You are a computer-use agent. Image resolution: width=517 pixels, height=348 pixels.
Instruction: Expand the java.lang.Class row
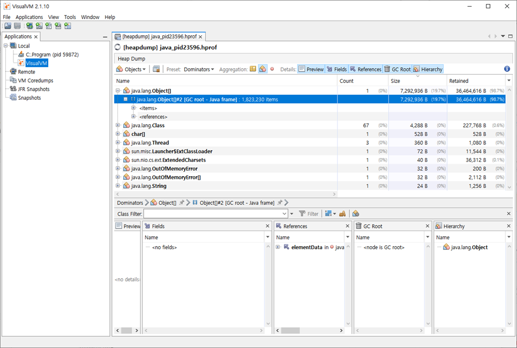click(117, 125)
